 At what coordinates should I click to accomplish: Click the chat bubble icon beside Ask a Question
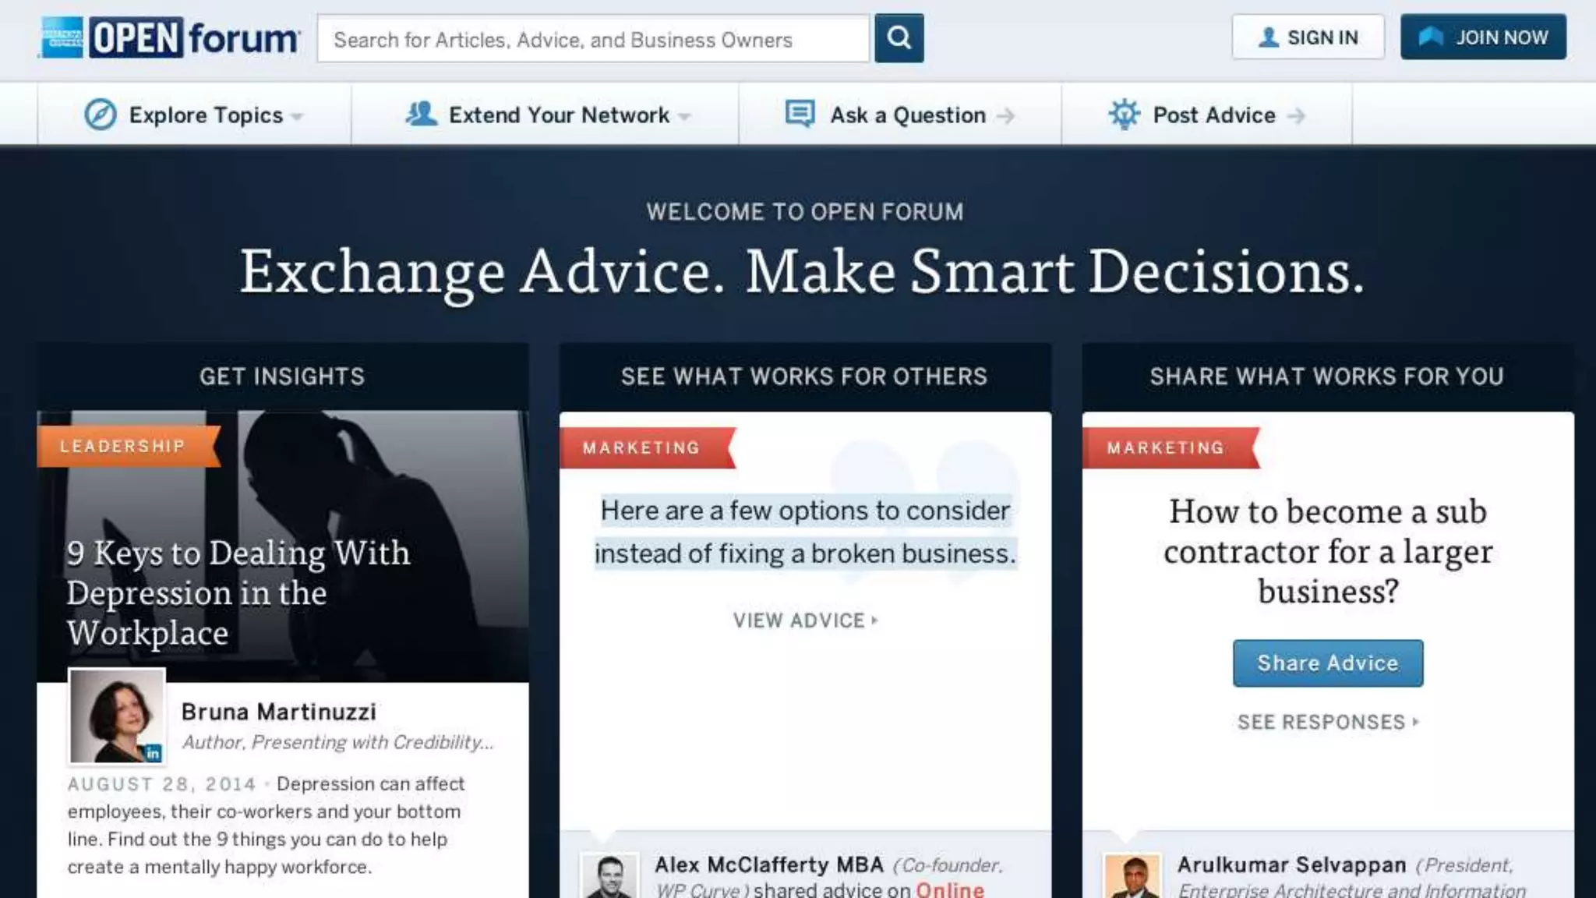pos(800,114)
